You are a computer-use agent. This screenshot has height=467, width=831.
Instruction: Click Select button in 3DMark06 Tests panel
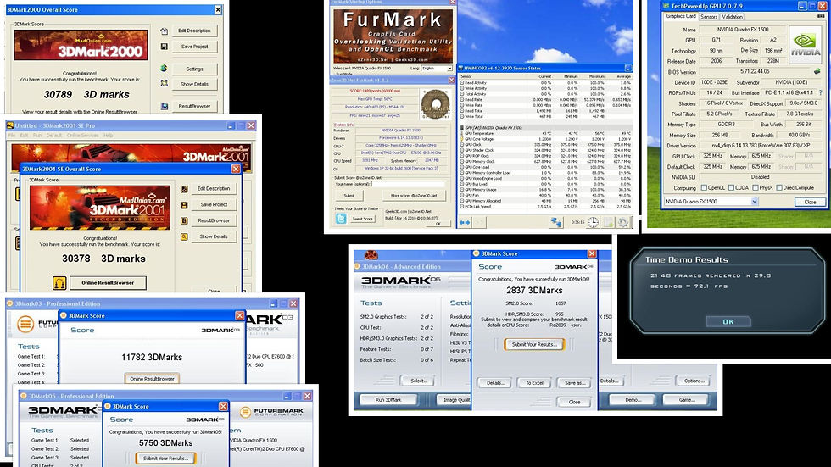(419, 381)
